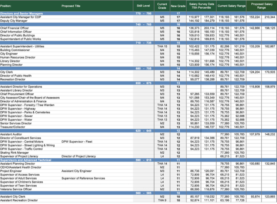The image size is (277, 204).
Task: Select skill level range '770 - 795'
Action: coord(143,13)
